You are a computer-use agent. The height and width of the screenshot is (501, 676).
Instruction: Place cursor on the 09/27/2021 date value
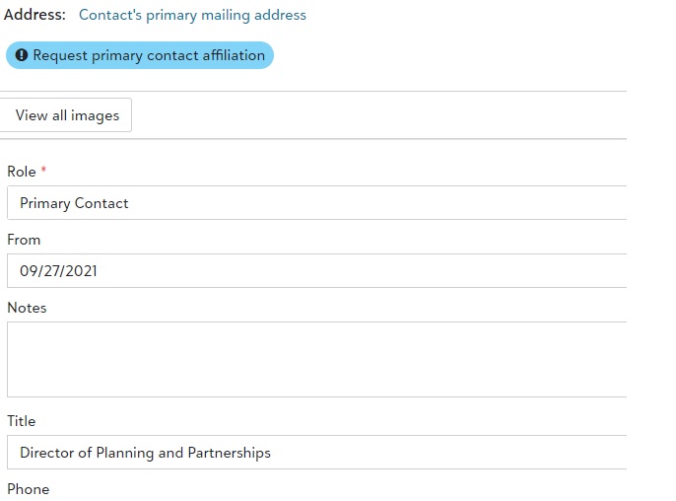(58, 271)
